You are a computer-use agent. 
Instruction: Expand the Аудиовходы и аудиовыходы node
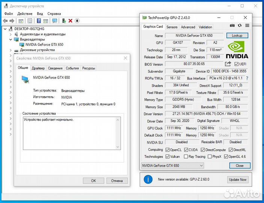coord(11,34)
